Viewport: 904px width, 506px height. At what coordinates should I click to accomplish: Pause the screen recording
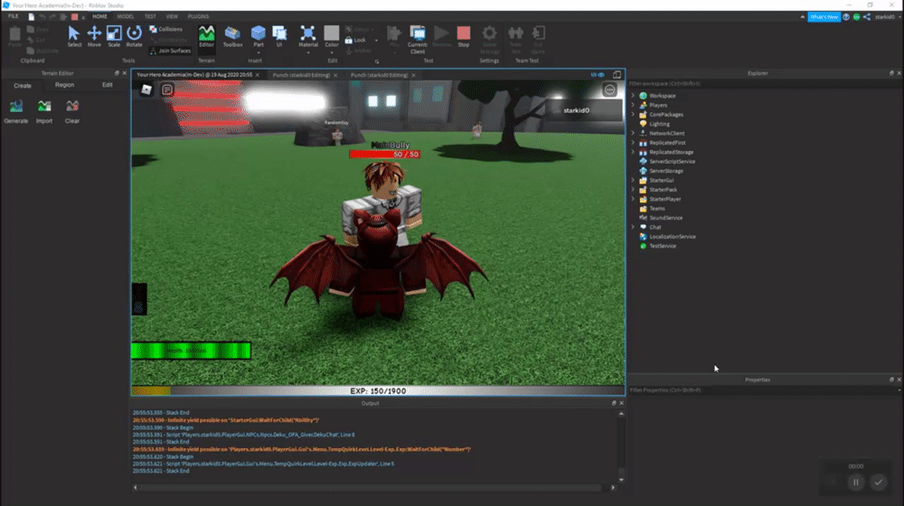click(855, 483)
